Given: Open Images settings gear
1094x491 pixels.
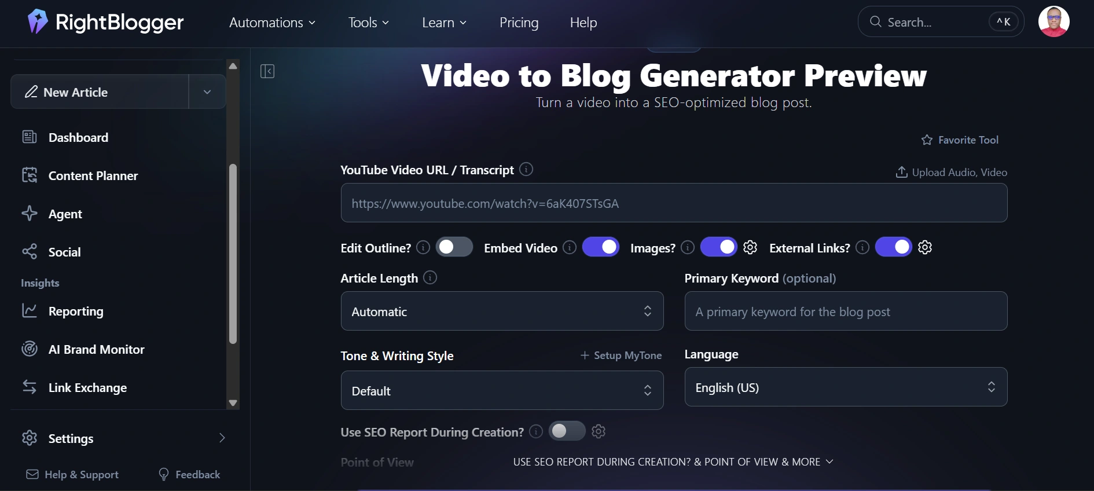Looking at the screenshot, I should click(x=750, y=247).
